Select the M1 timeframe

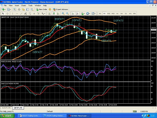100,14
